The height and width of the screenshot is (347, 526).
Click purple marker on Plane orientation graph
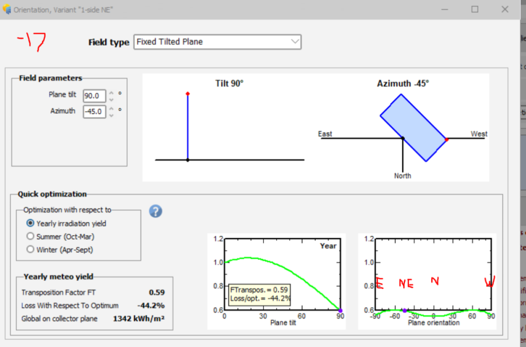pos(404,310)
